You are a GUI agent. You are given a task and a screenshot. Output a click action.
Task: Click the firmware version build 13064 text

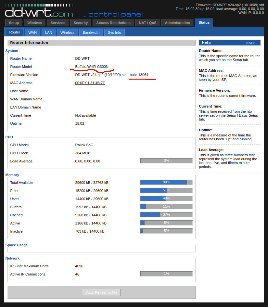[139, 75]
